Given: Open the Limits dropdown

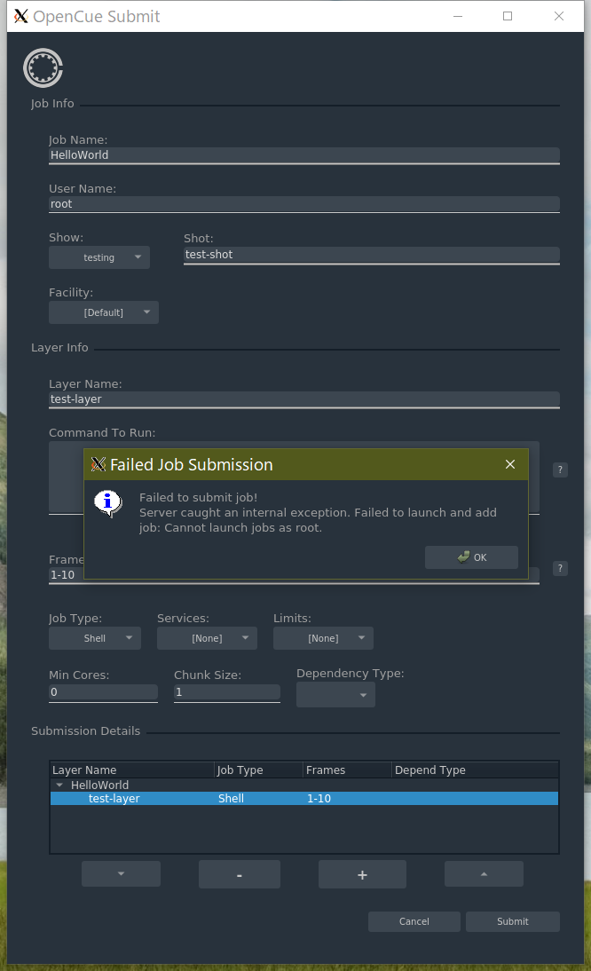Looking at the screenshot, I should 323,638.
